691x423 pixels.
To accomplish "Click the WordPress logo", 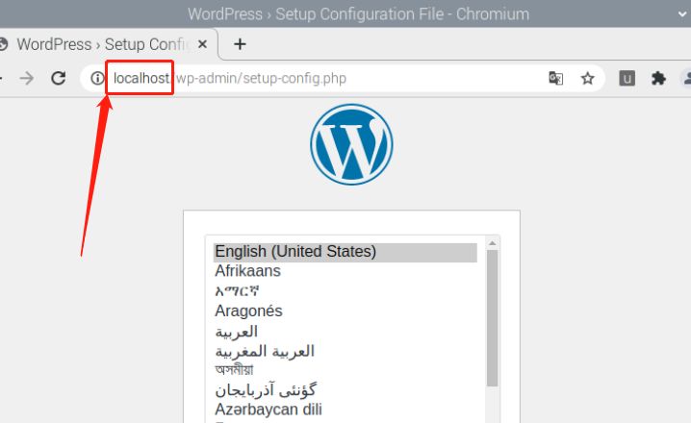I will (x=351, y=144).
